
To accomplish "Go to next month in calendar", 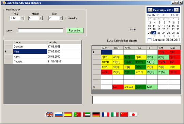I will pyautogui.click(x=176, y=10).
